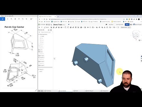
Task: Click the Onshape logo
Action: pos(42,24)
